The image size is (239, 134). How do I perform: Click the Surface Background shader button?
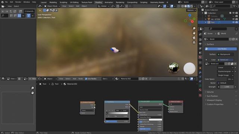(225, 54)
